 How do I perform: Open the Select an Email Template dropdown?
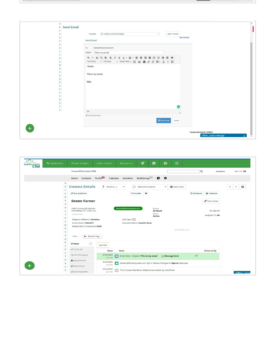pos(130,34)
